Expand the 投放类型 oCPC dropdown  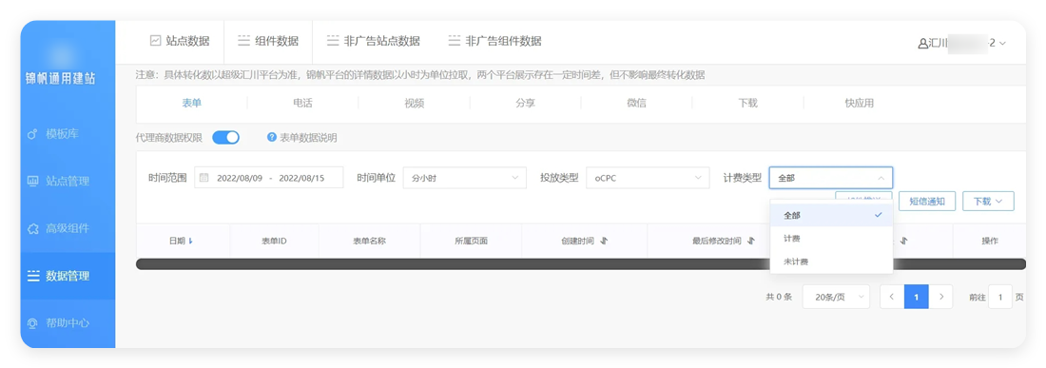648,178
